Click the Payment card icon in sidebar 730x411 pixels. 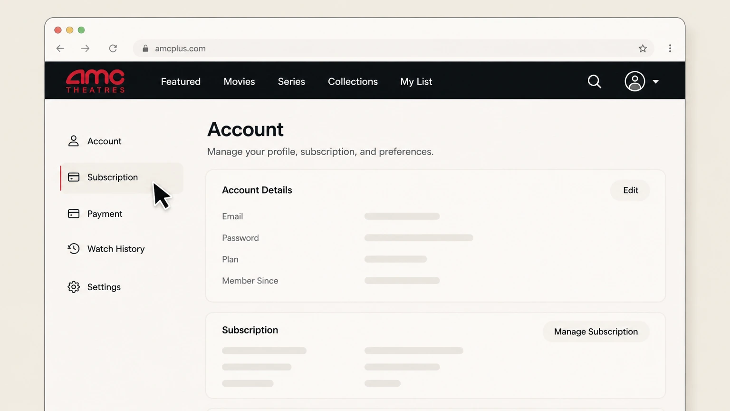(x=74, y=214)
